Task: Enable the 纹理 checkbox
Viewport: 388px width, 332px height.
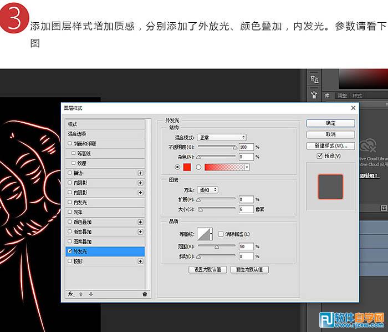Action: tap(73, 163)
